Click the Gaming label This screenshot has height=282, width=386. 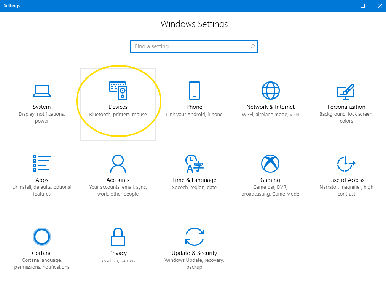coord(270,180)
